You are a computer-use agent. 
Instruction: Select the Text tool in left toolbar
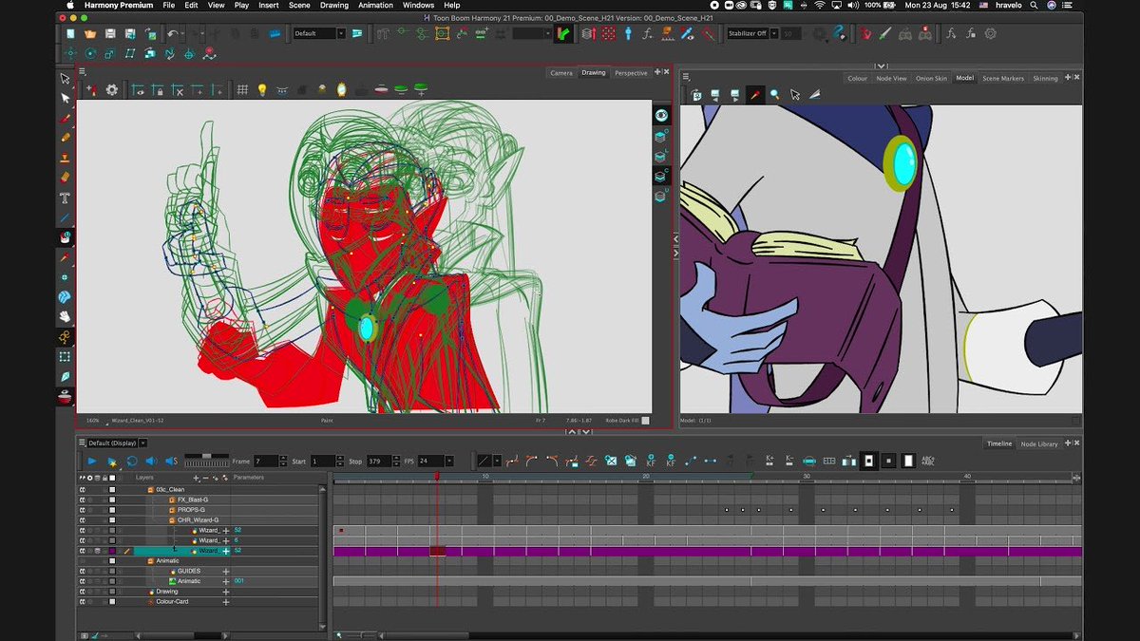[65, 198]
